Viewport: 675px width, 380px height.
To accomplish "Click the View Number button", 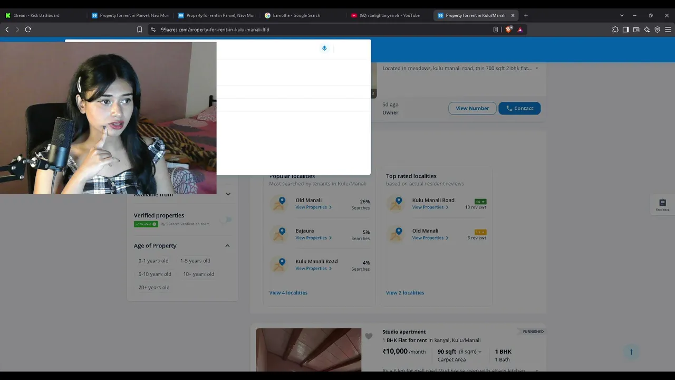I will click(x=472, y=108).
